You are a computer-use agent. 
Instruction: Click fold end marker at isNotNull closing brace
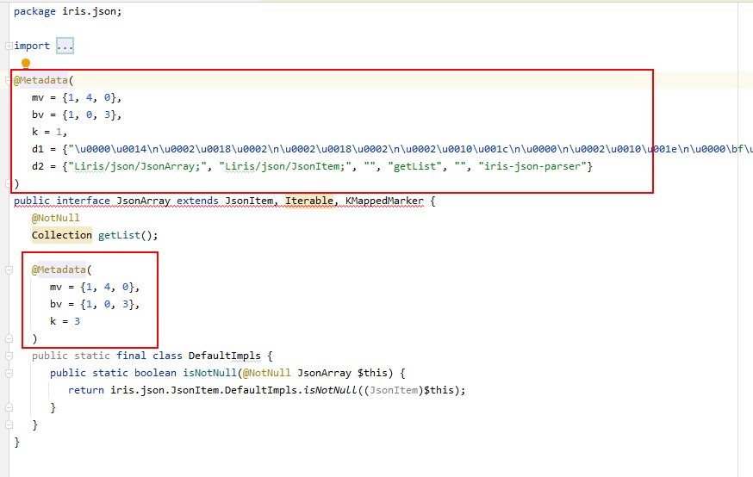click(x=9, y=407)
